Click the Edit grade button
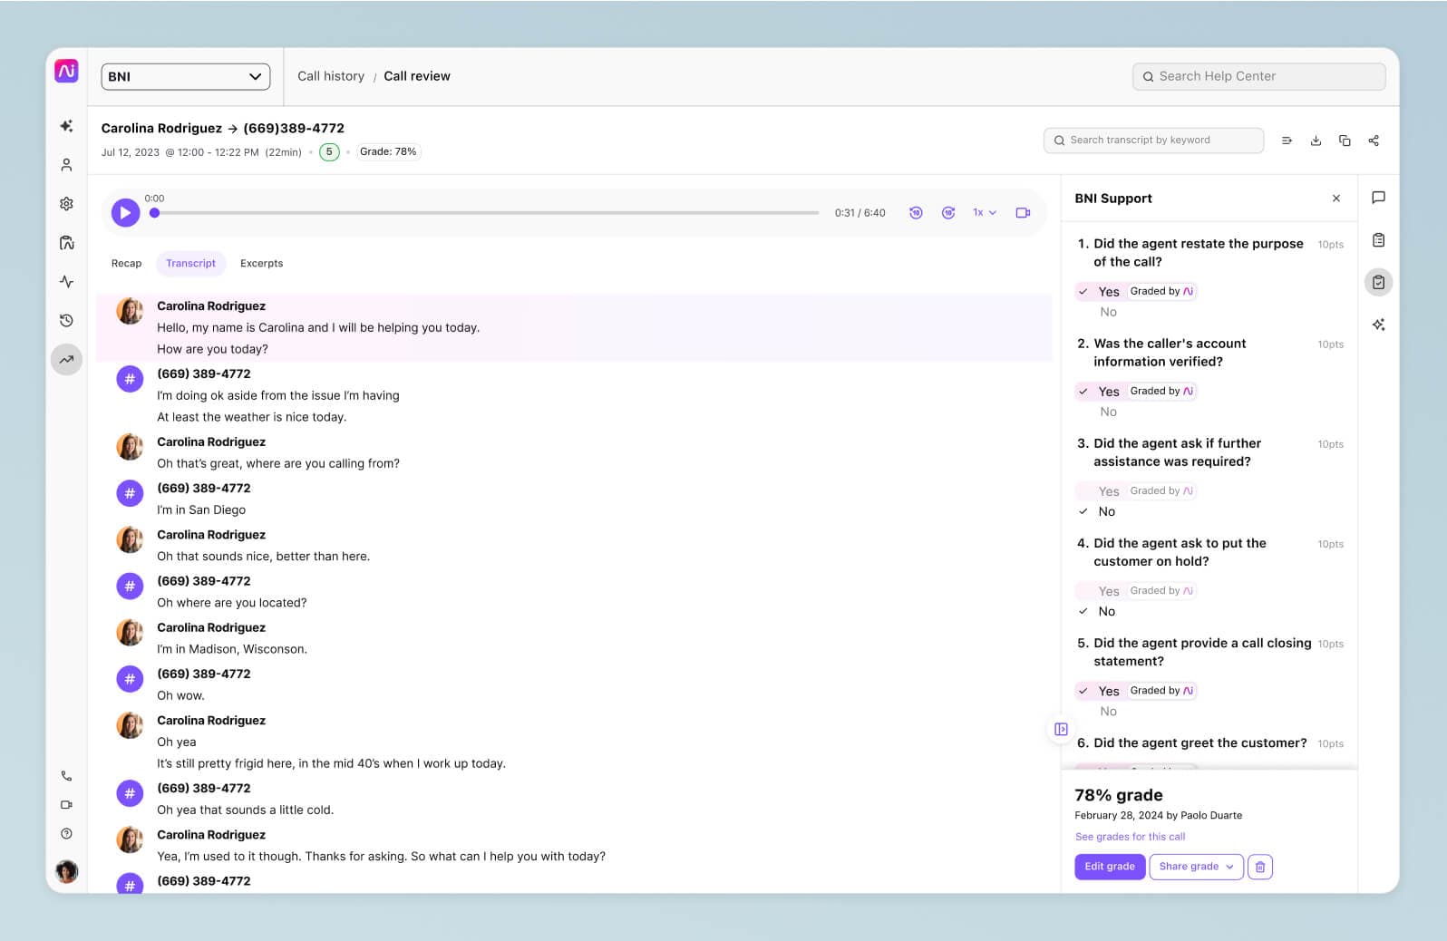The width and height of the screenshot is (1447, 941). [x=1109, y=867]
